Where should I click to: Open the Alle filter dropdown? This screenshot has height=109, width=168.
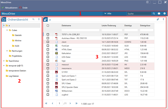[108, 13]
